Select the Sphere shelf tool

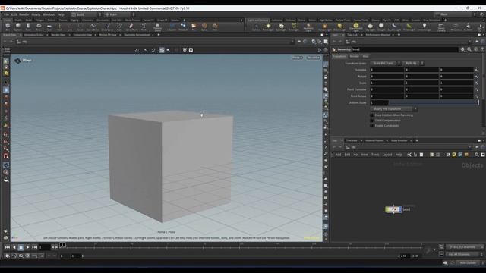(x=18, y=27)
